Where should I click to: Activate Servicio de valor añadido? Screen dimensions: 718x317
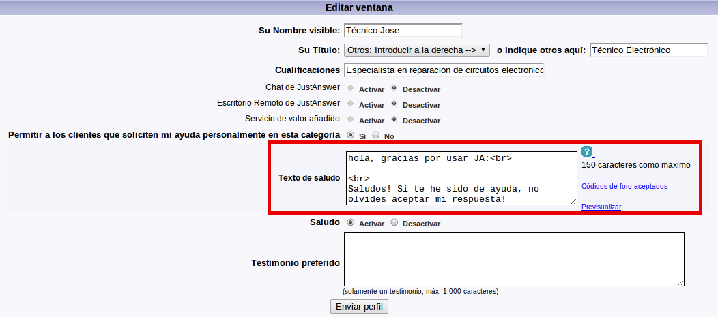351,119
